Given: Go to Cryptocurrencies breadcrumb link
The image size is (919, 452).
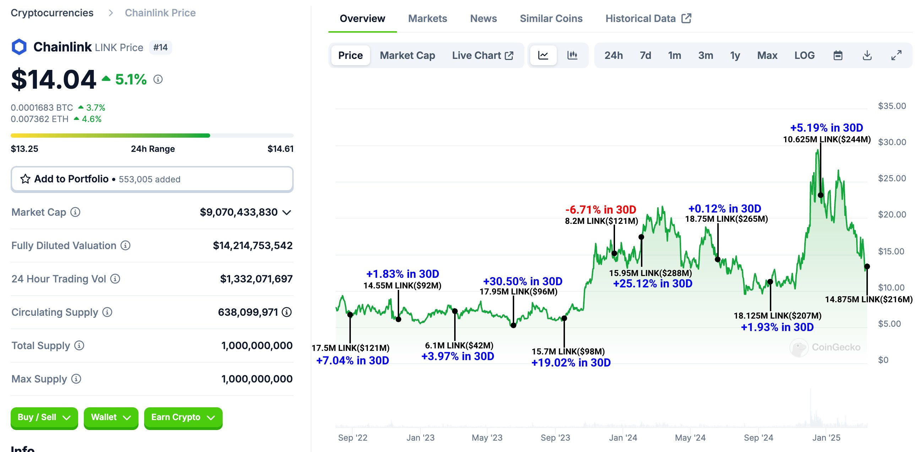Looking at the screenshot, I should (x=52, y=13).
